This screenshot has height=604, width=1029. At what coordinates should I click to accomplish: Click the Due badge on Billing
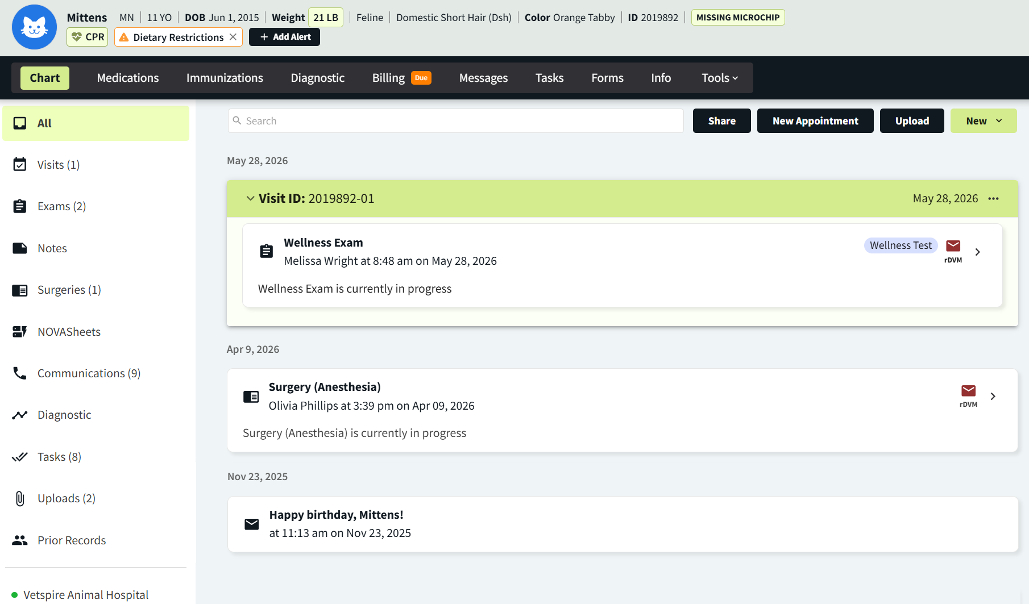421,78
